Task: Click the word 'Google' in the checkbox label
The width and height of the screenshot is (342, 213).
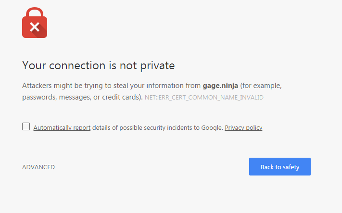Action: pos(211,127)
